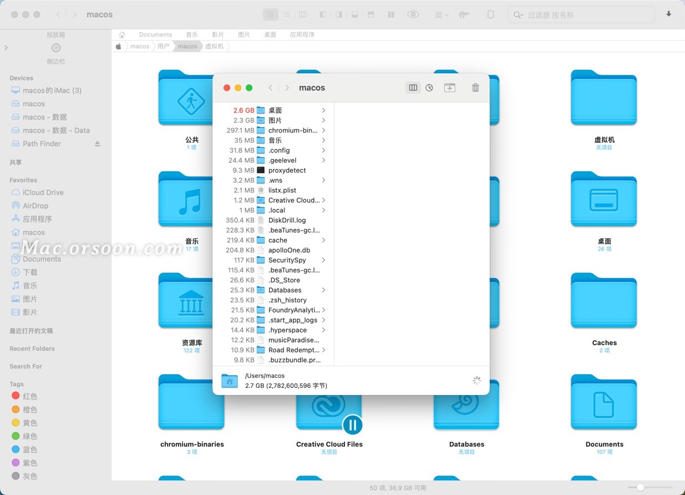Open the arrange-by dropdown in toolbar
The image size is (685, 495).
(x=442, y=14)
